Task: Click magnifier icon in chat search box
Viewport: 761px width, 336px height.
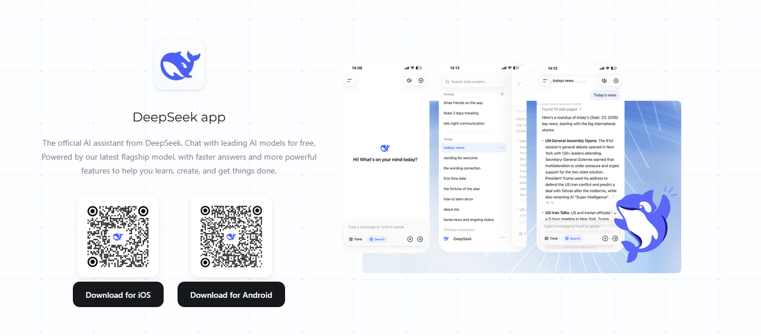Action: (x=446, y=82)
